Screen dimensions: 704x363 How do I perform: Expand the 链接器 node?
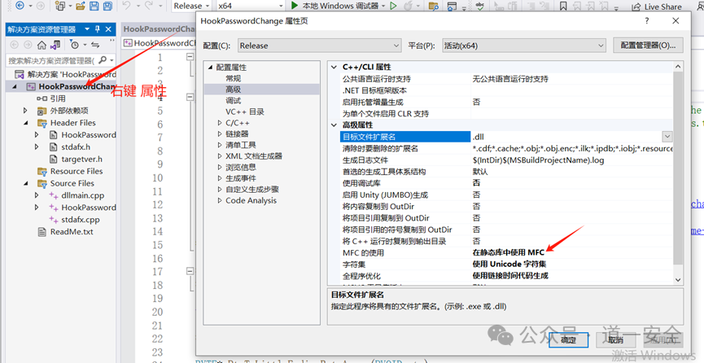(220, 133)
